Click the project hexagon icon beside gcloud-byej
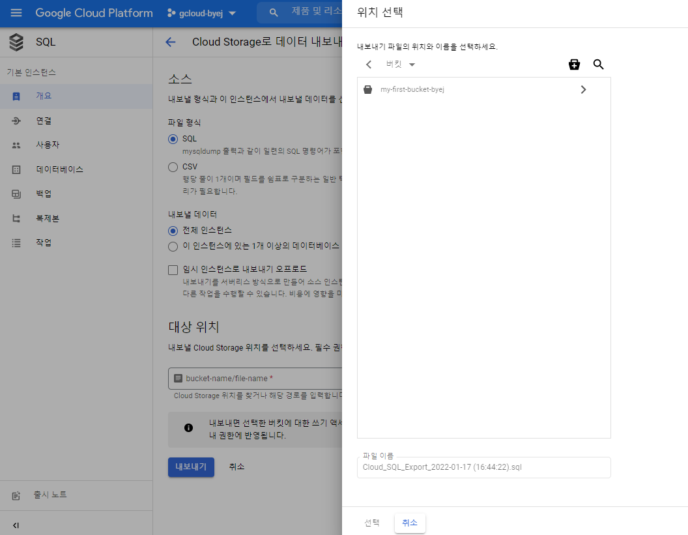The height and width of the screenshot is (535, 688). click(x=171, y=13)
